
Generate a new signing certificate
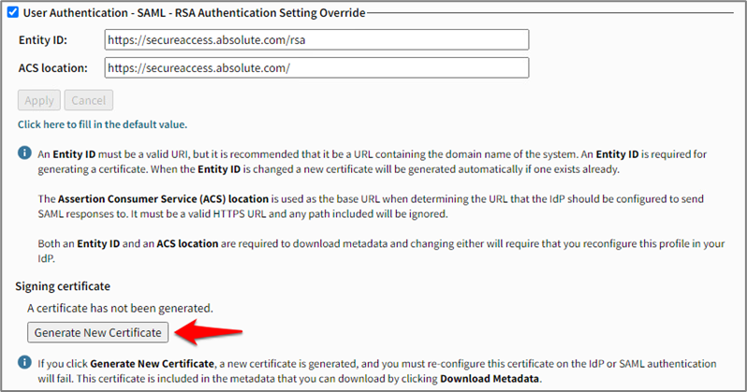[x=98, y=332]
